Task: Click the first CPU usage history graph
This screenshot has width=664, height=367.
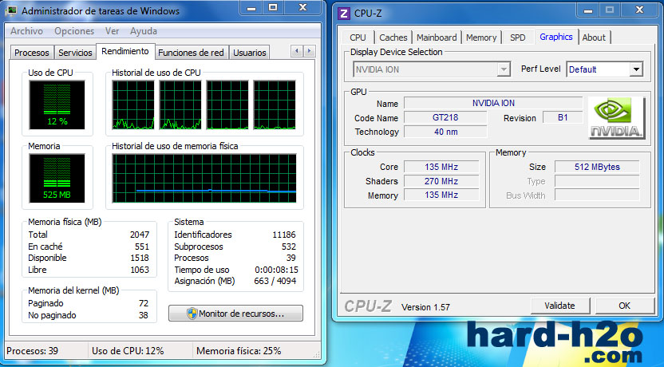Action: 133,105
